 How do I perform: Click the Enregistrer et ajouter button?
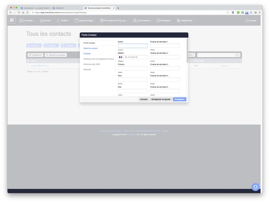click(161, 99)
